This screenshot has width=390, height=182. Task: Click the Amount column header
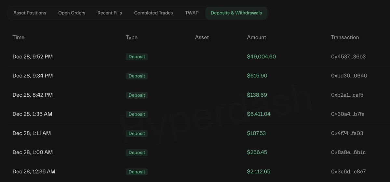[256, 37]
